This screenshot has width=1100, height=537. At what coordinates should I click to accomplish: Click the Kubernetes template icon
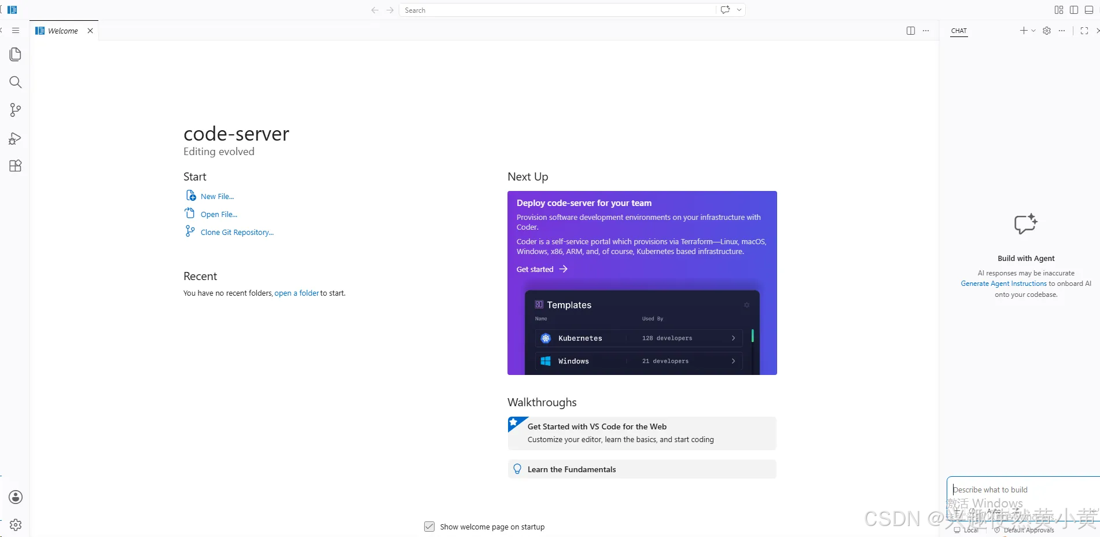pos(546,339)
